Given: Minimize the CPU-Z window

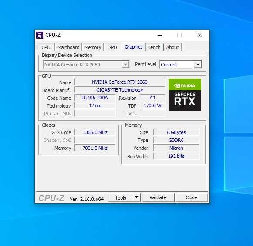Looking at the screenshot, I should (x=160, y=35).
